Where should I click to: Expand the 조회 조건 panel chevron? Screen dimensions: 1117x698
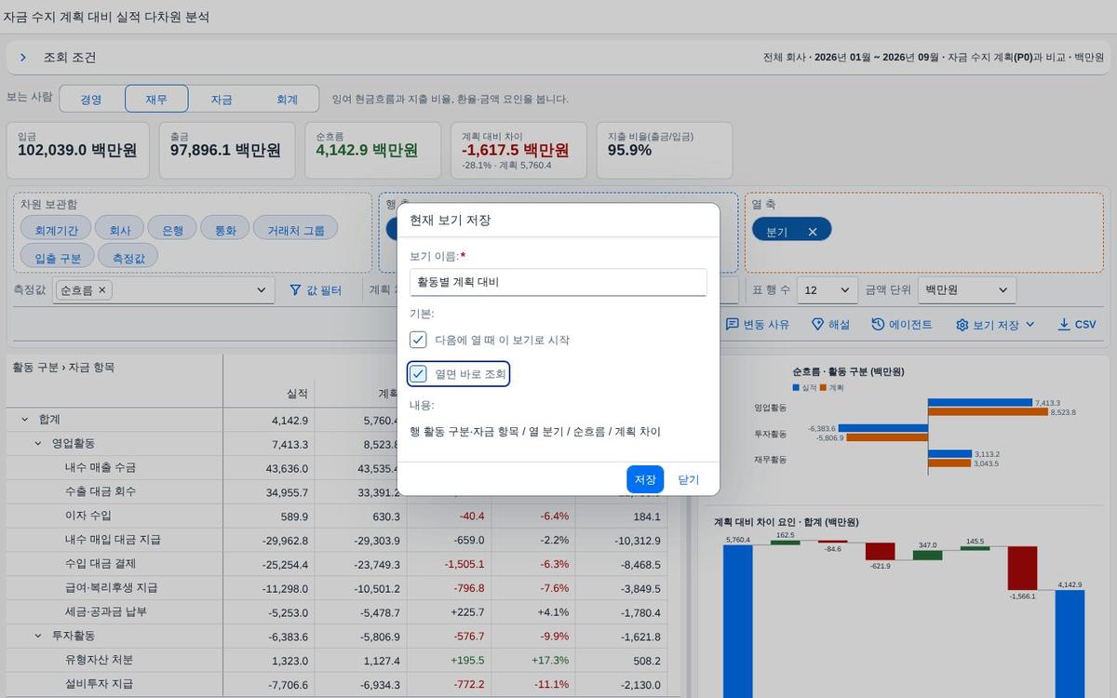click(x=23, y=58)
